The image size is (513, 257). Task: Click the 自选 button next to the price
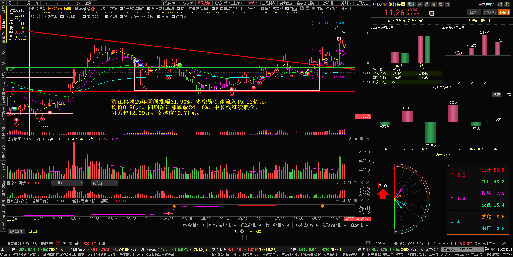475,12
